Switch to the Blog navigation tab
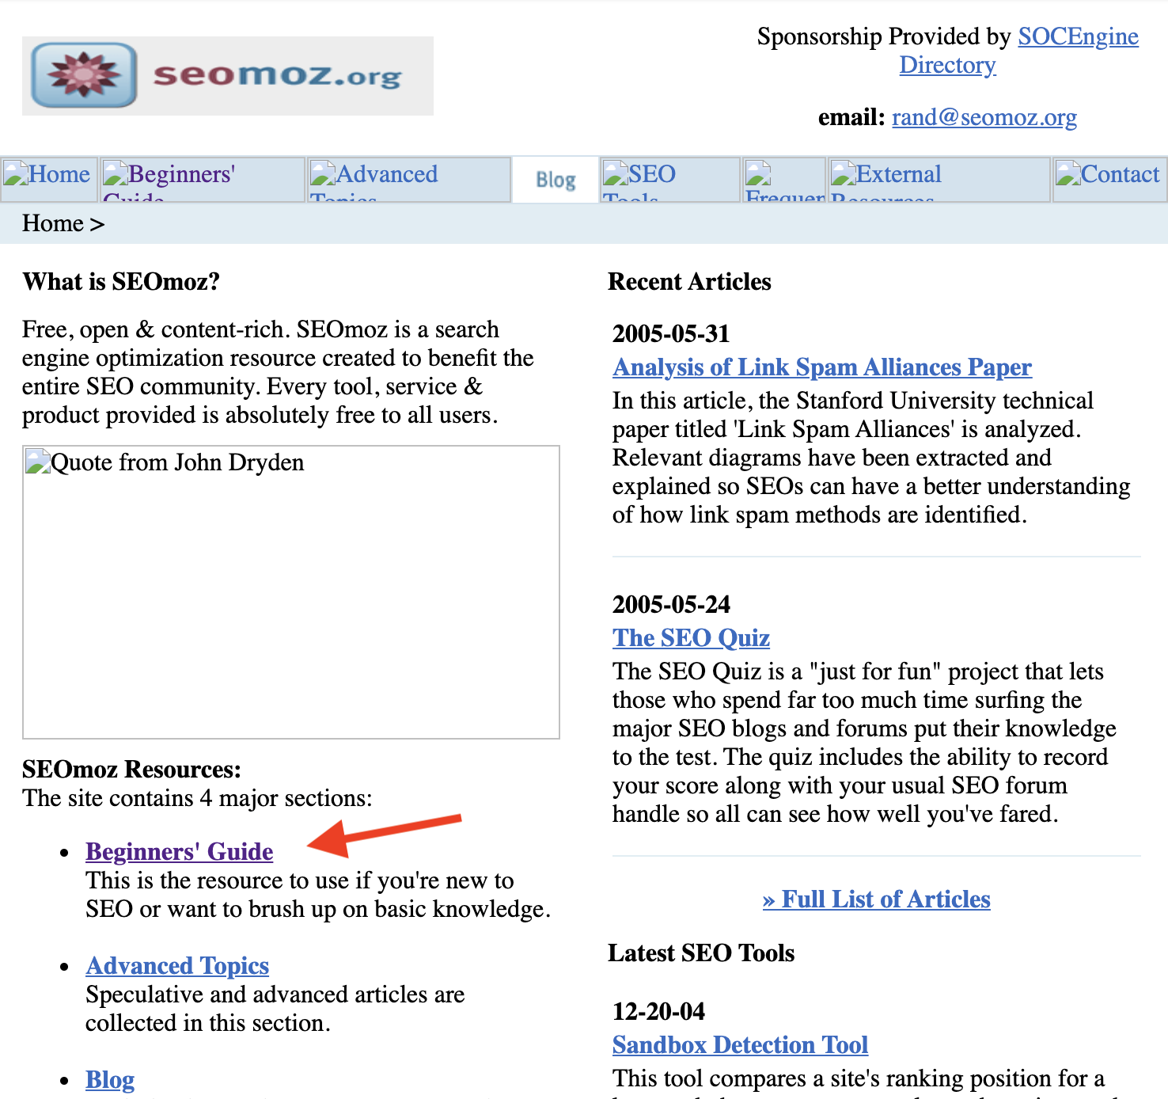Viewport: 1168px width, 1099px height. (x=556, y=180)
